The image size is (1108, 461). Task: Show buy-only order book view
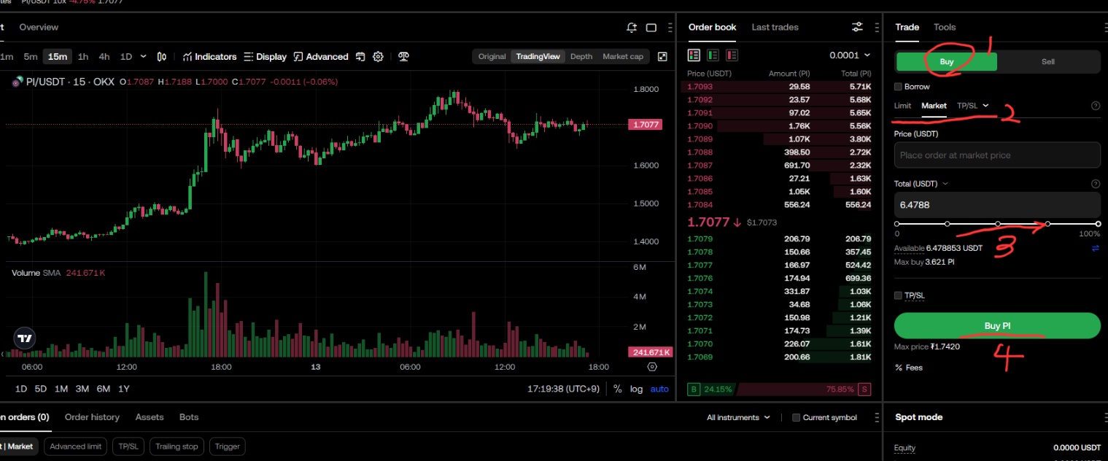[x=713, y=55]
